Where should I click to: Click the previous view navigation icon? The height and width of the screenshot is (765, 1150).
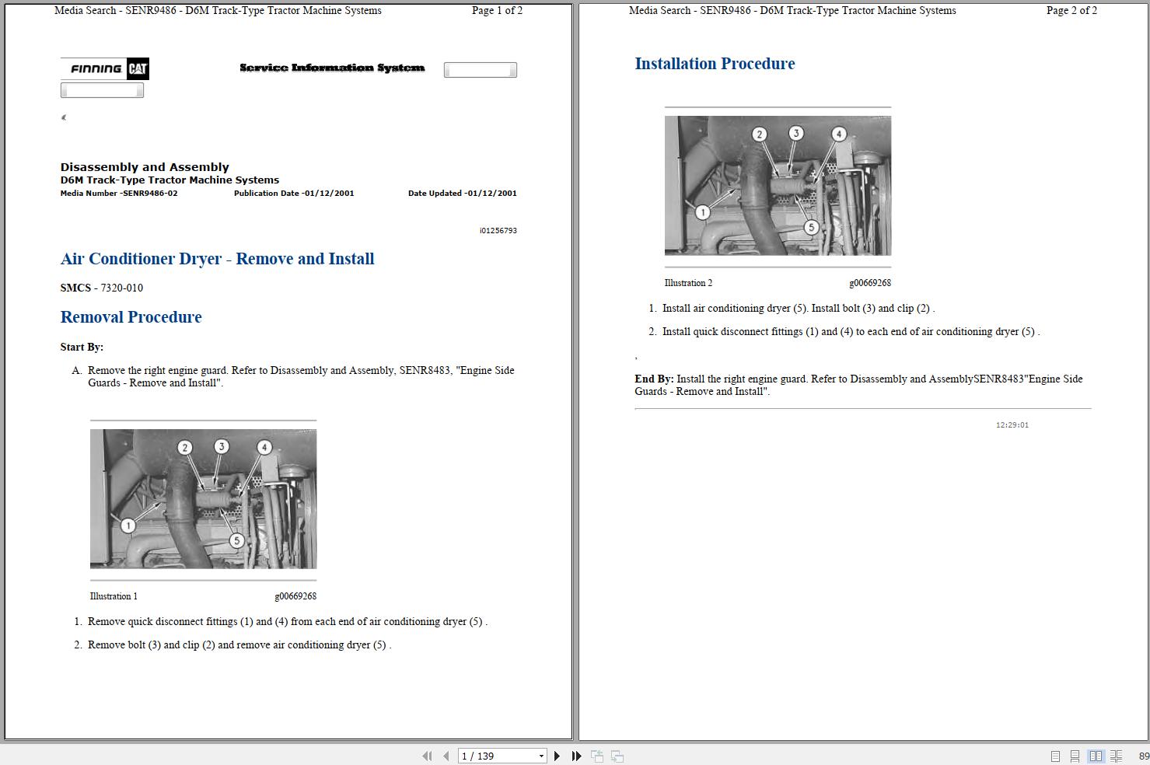(597, 756)
